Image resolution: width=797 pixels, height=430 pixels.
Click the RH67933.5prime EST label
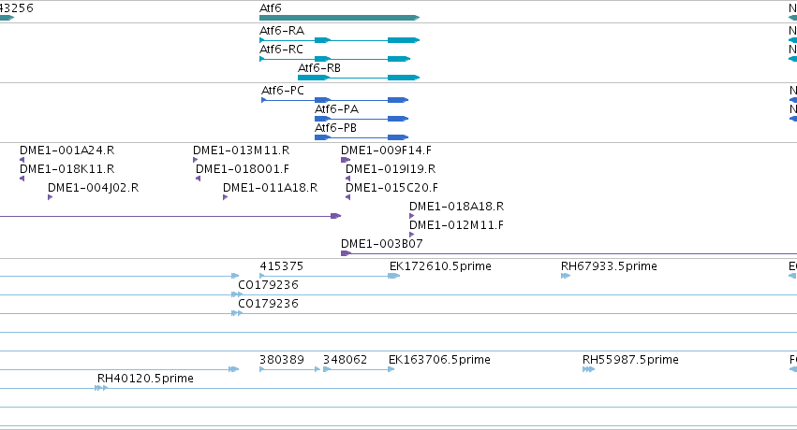609,266
